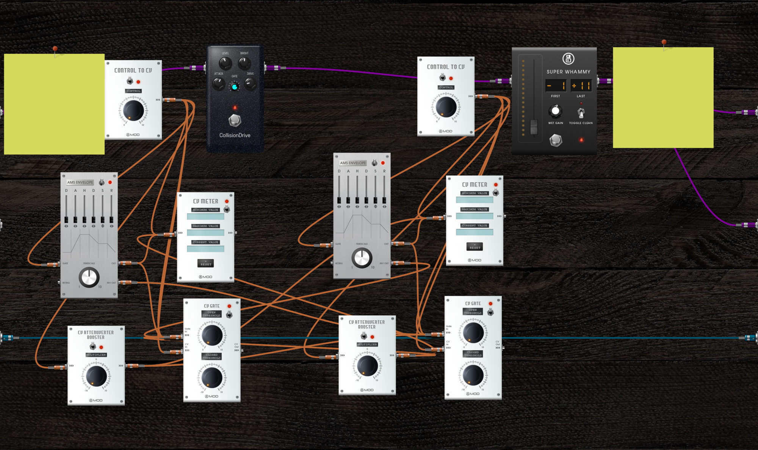The image size is (758, 450).
Task: Click the right CV Meter Current Value field
Action: pos(475,232)
